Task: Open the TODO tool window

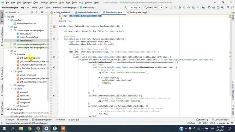Action: click(x=10, y=120)
